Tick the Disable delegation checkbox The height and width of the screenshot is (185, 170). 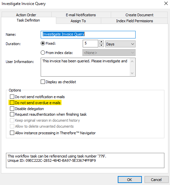[12, 108]
